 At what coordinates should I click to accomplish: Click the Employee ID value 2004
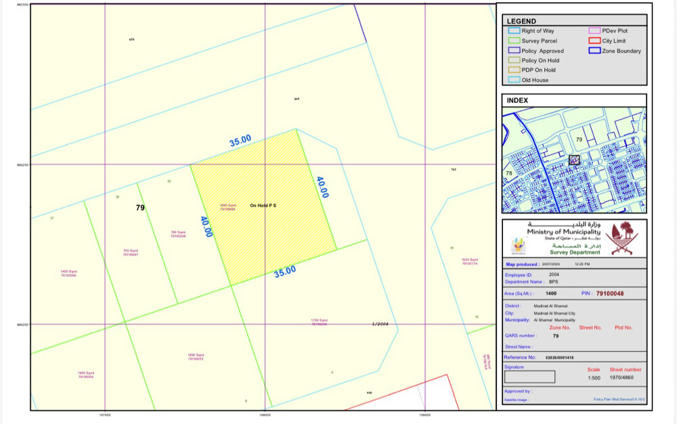pos(554,275)
